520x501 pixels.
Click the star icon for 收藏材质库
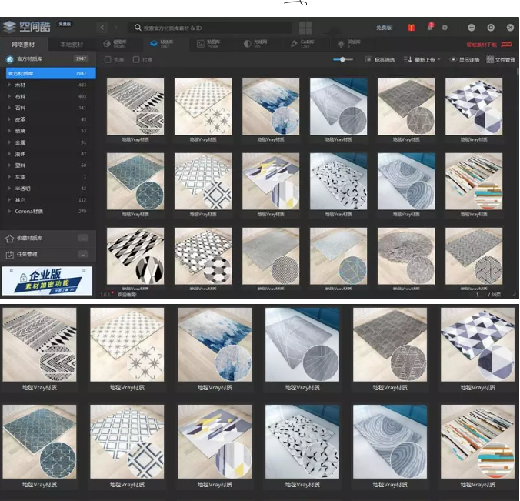[10, 239]
